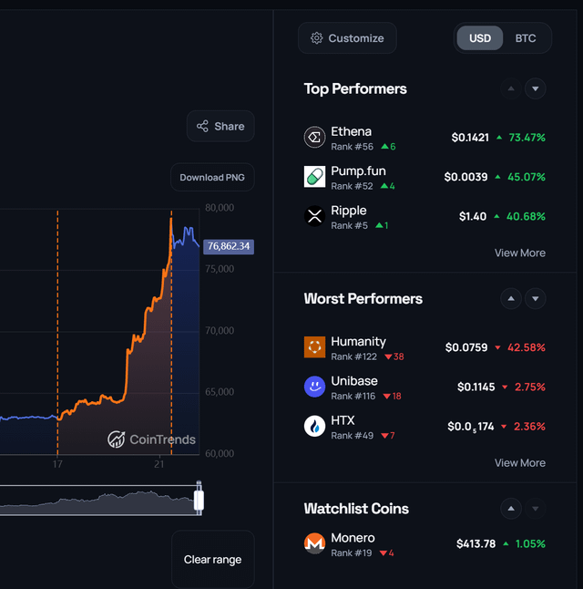This screenshot has height=589, width=583.
Task: Click the share nodes icon
Action: 202,126
